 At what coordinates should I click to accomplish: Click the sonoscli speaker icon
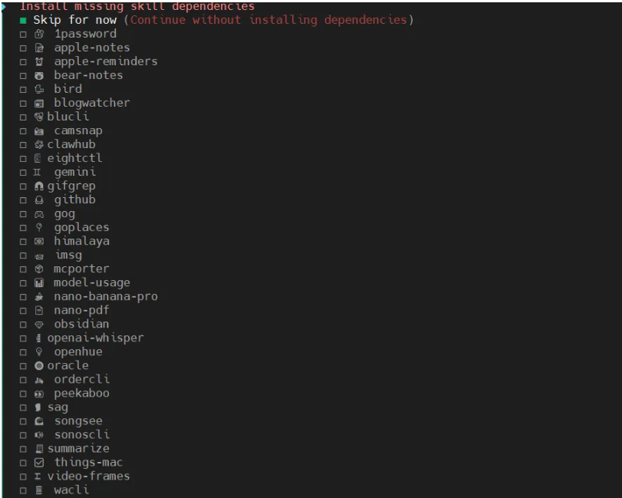tap(39, 435)
